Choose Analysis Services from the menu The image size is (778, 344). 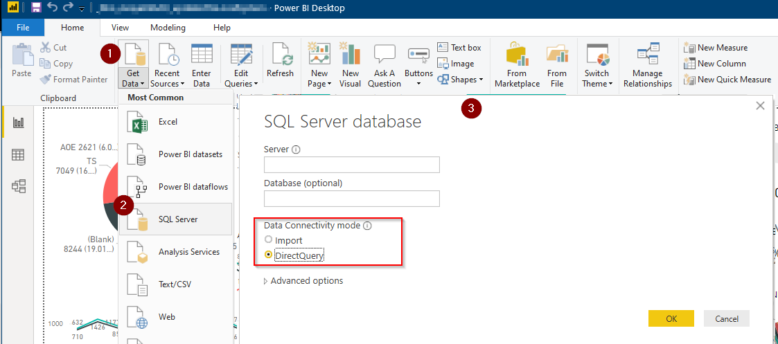pos(176,252)
